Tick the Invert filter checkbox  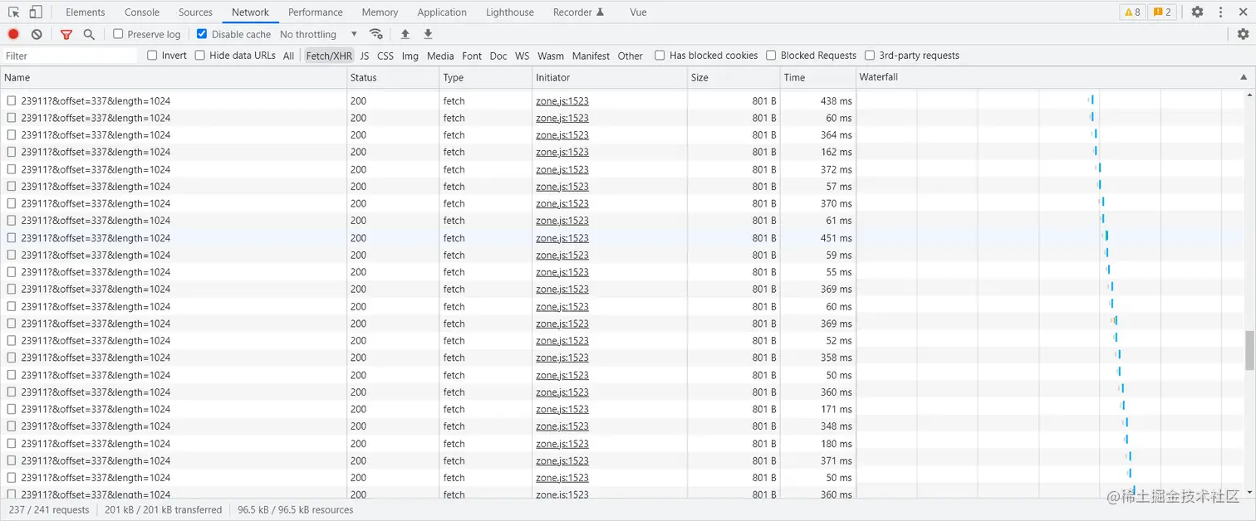pyautogui.click(x=152, y=55)
